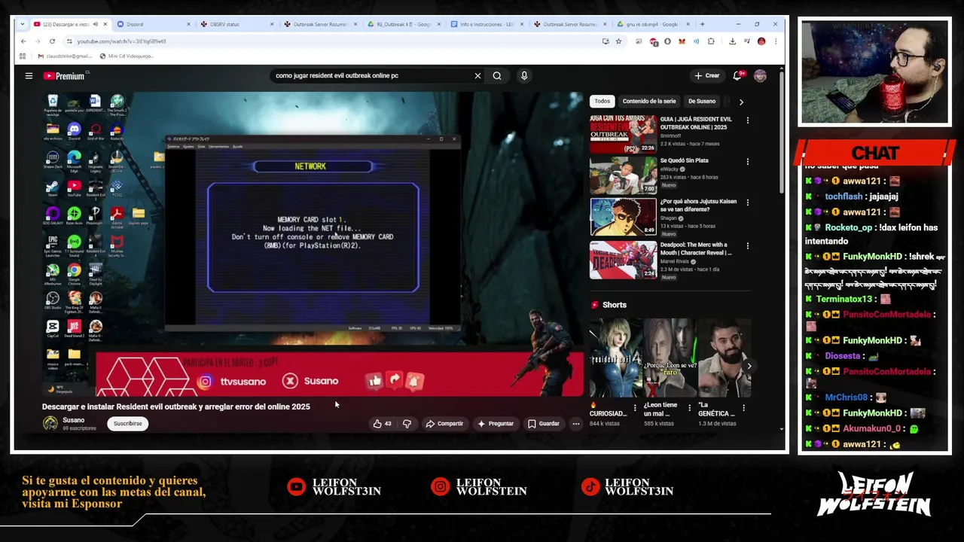
Task: Open the Chrome tab search dropdown arrow
Action: [x=23, y=24]
